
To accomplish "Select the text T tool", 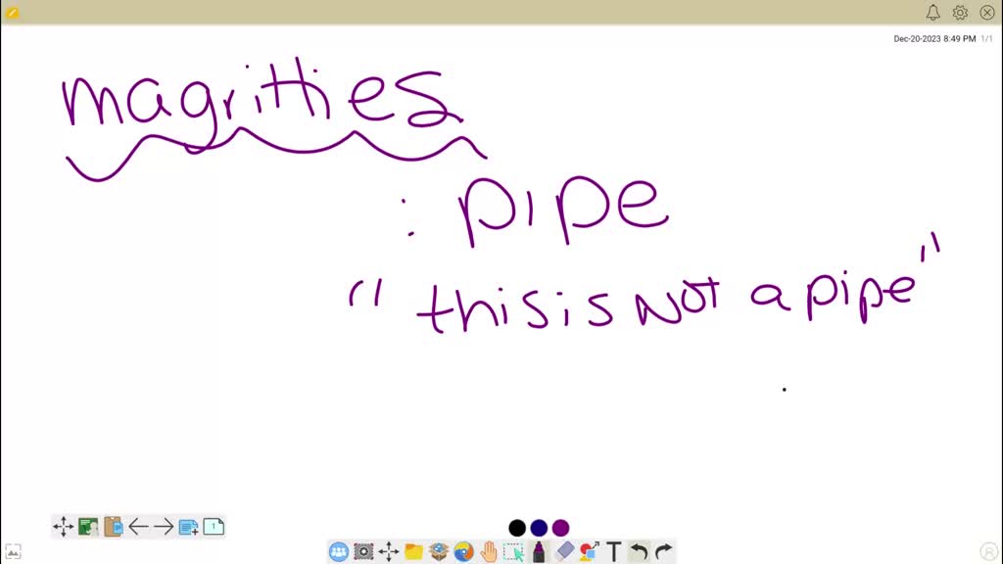I will point(614,551).
